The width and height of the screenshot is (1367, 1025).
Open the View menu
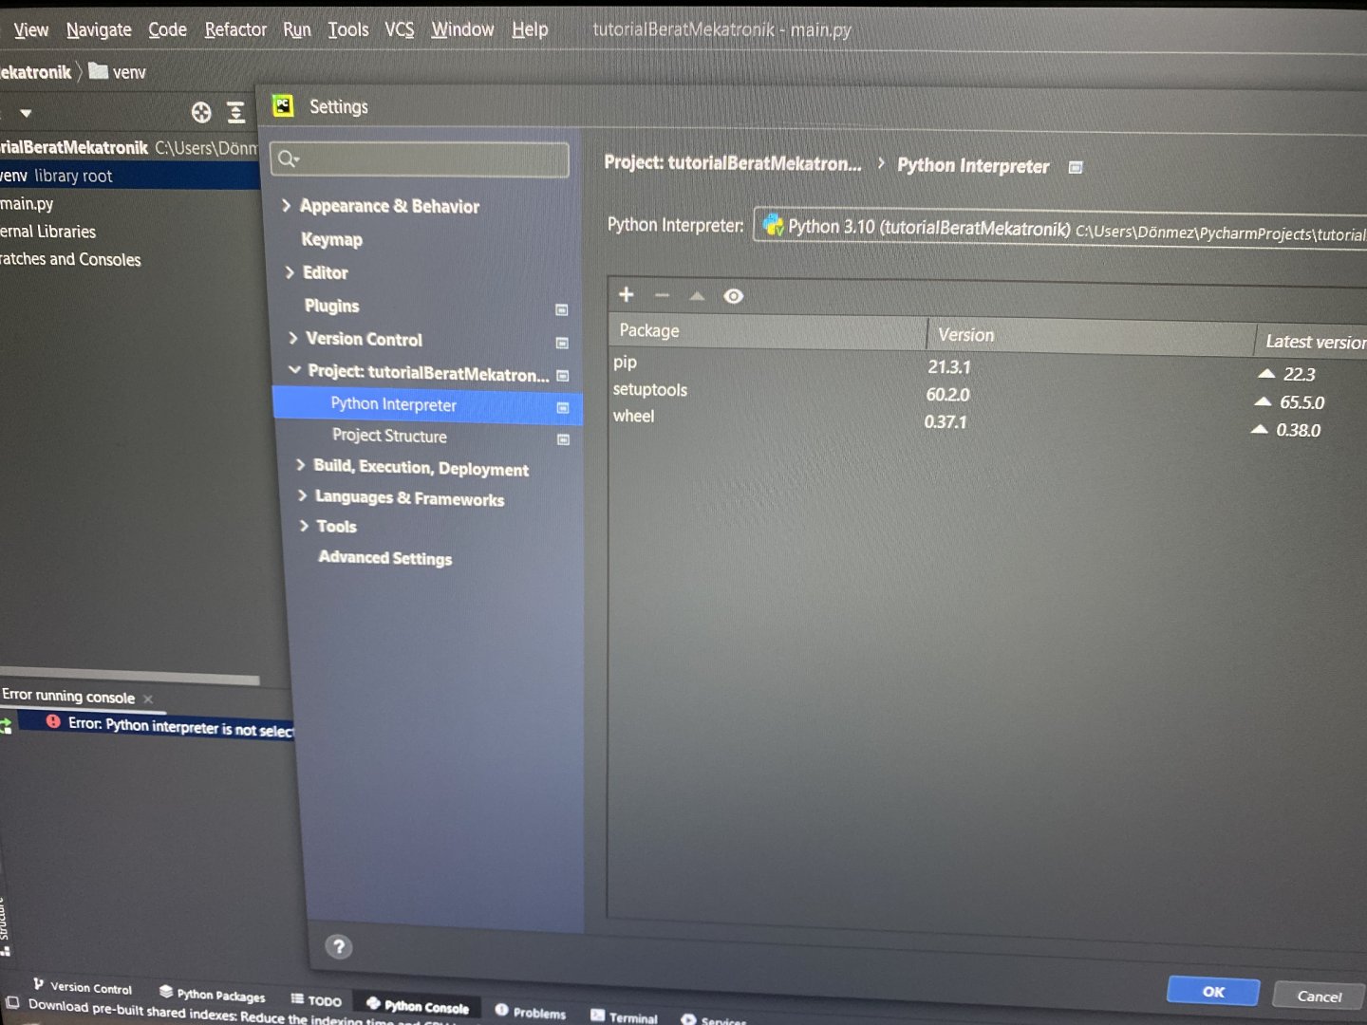[x=31, y=29]
